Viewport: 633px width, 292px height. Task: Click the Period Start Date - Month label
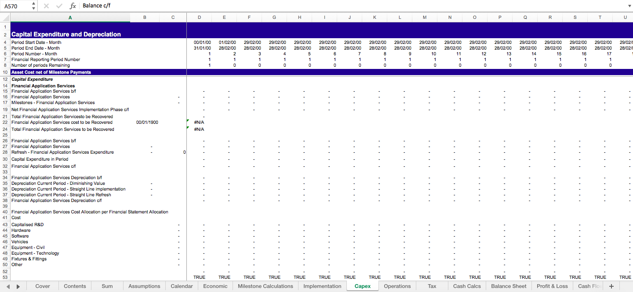click(x=36, y=43)
